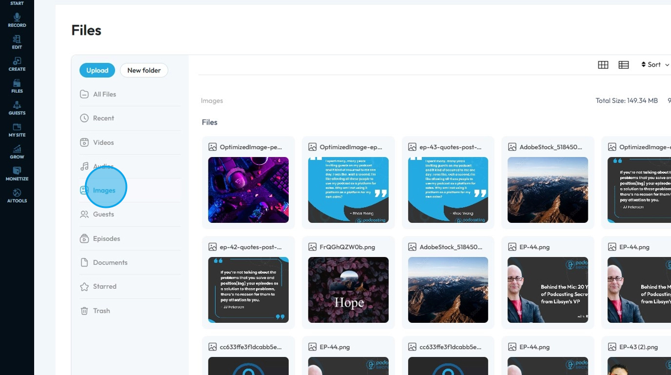Open the Rhoa Wong quote thumbnail of OptimizedImage-ep...
Image resolution: width=671 pixels, height=375 pixels.
click(x=348, y=190)
